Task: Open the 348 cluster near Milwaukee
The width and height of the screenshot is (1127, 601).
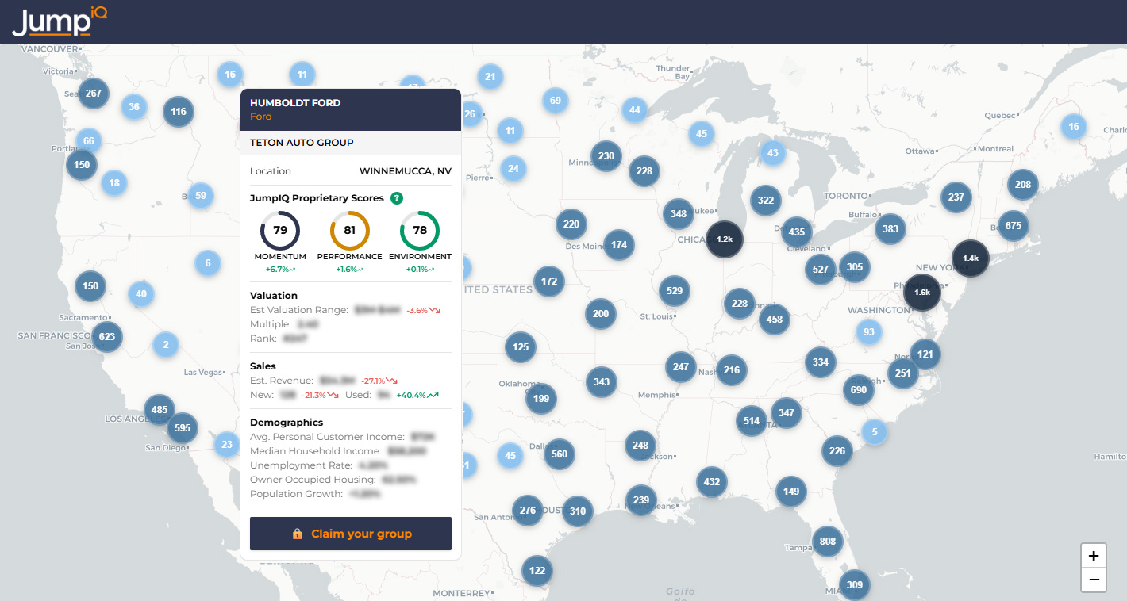Action: tap(679, 214)
